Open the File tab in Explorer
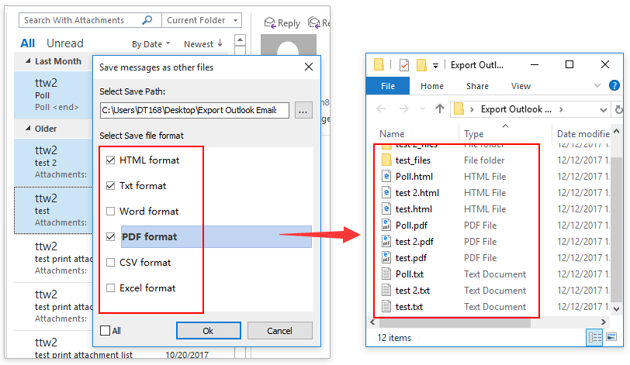Image resolution: width=630 pixels, height=365 pixels. click(x=388, y=86)
